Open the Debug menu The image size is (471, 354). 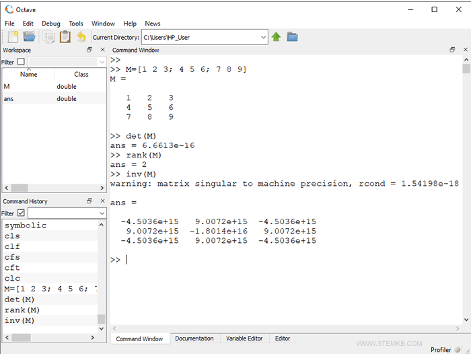tap(50, 24)
